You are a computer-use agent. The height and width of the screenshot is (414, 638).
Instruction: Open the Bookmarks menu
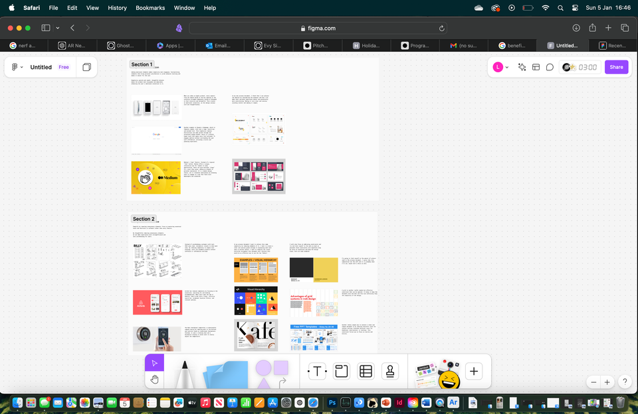(x=150, y=8)
